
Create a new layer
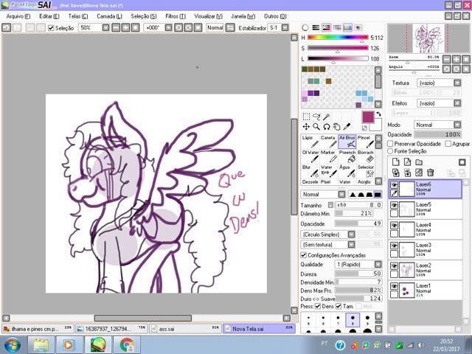[396, 162]
